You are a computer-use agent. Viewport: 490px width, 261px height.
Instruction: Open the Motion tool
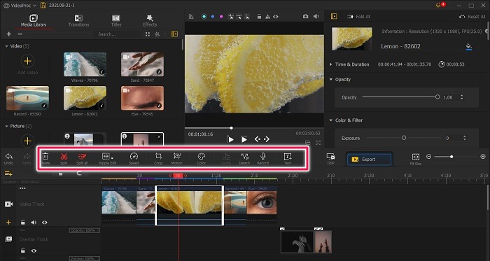pos(177,158)
